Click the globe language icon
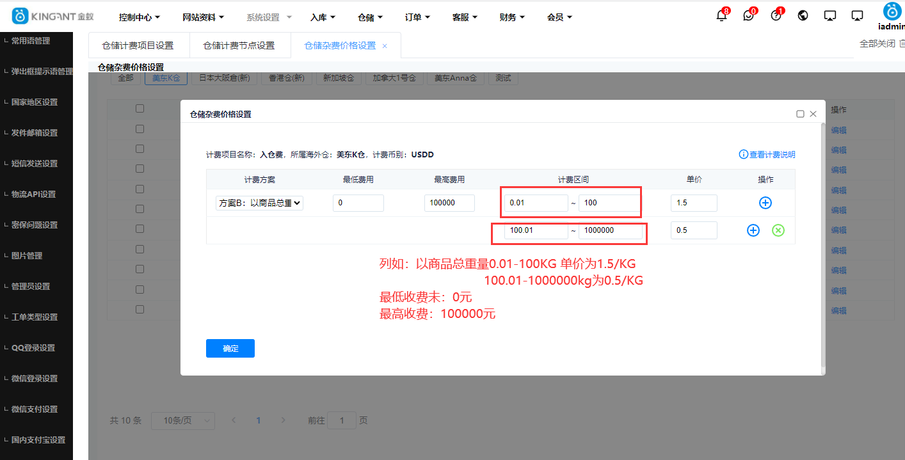The height and width of the screenshot is (460, 905). coord(803,15)
